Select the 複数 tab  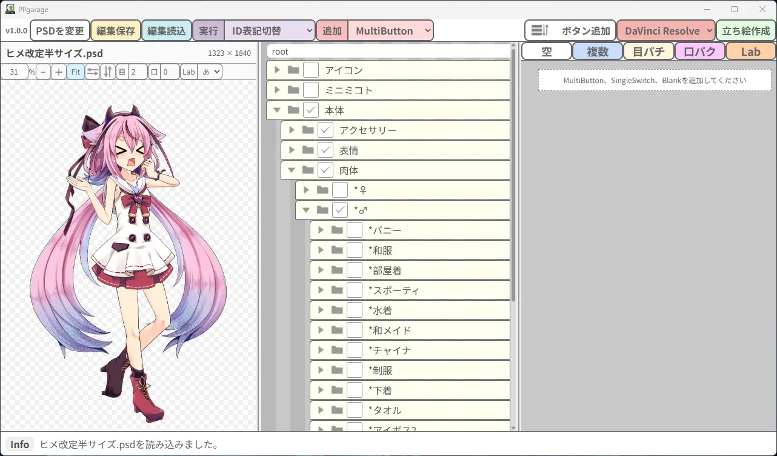(598, 52)
